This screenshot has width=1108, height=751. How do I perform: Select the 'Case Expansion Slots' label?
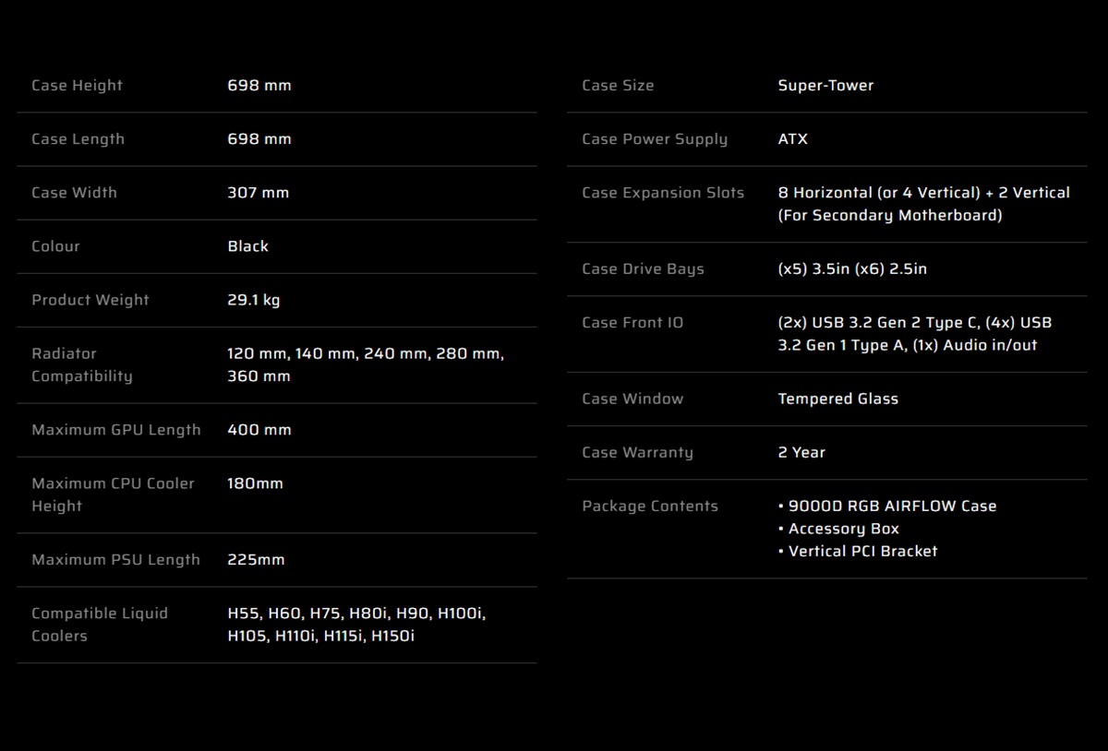point(663,193)
